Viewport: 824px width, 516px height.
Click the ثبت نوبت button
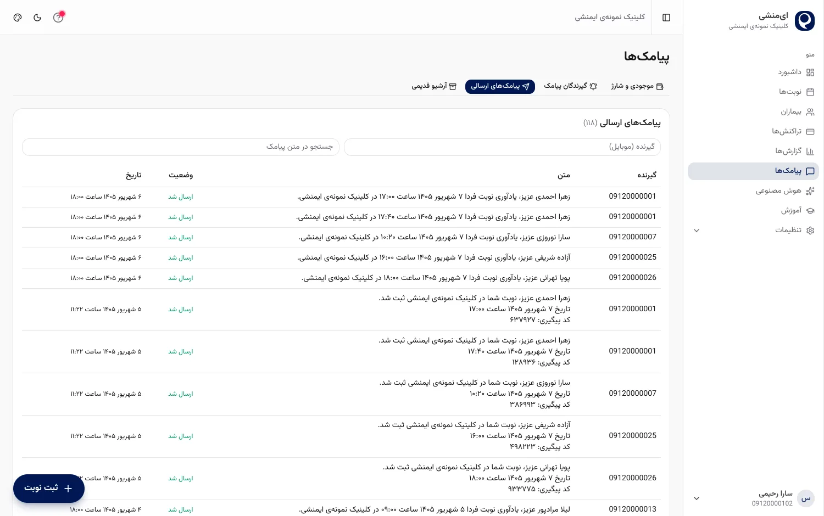(49, 489)
